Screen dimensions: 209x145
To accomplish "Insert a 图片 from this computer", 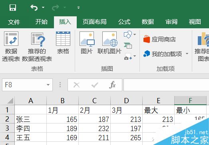I will [x=87, y=43].
